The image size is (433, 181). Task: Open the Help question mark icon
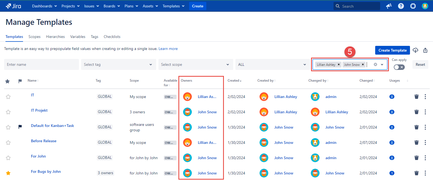[x=401, y=6]
